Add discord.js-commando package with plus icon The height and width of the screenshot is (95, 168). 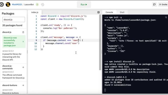pyautogui.click(x=23, y=67)
